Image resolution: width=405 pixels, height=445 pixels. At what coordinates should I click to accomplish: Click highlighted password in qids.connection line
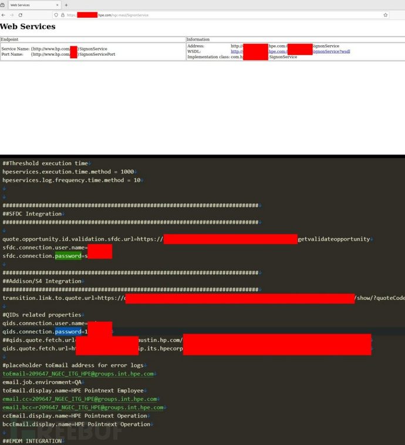click(x=68, y=332)
